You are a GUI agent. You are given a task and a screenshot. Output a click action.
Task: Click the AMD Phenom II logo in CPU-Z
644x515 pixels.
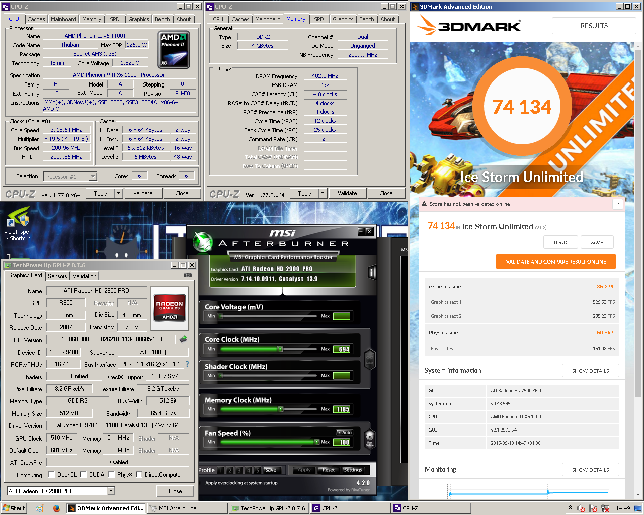click(x=174, y=50)
